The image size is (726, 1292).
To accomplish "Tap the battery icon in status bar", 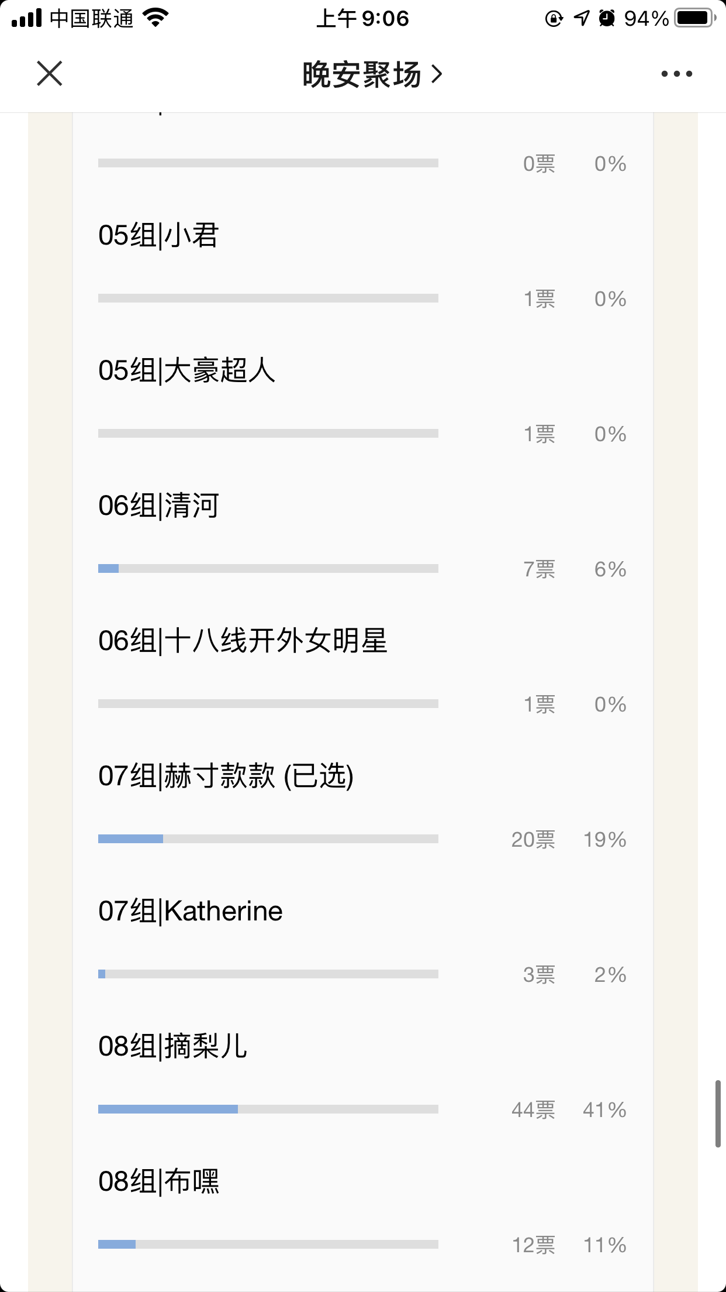I will coord(695,18).
